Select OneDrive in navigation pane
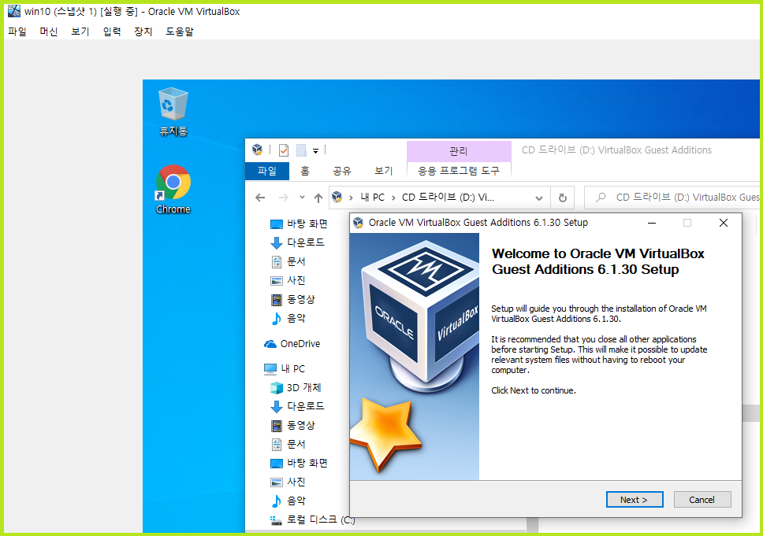 coord(292,344)
